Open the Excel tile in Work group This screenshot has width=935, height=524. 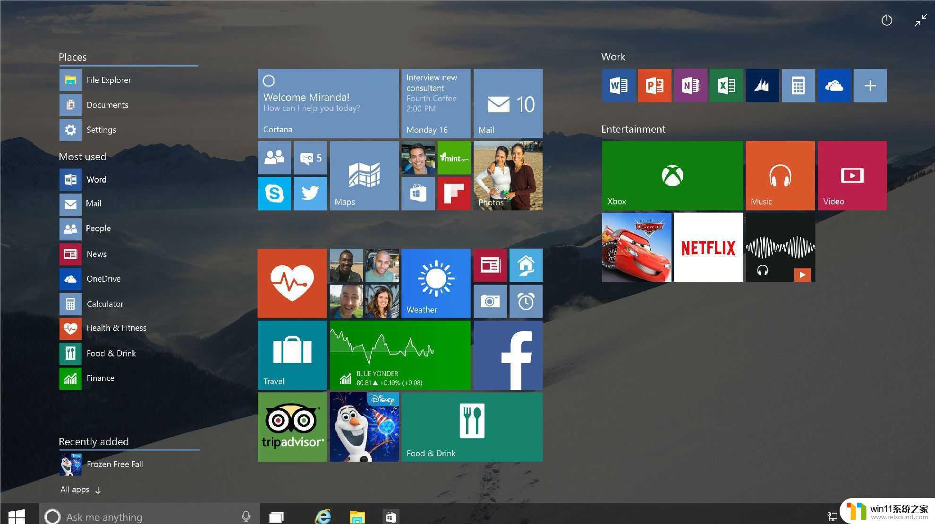(726, 85)
